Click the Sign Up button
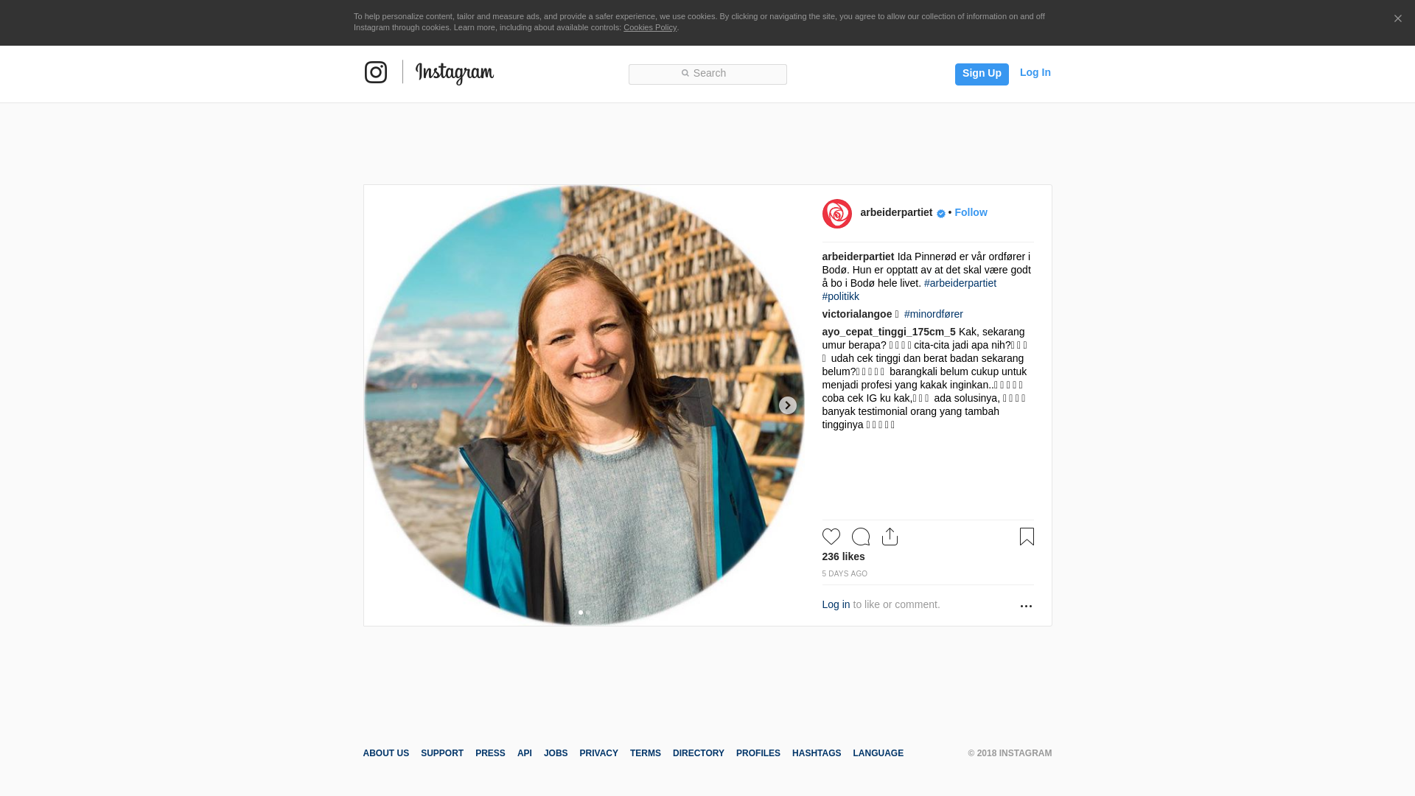The image size is (1415, 796). pyautogui.click(x=982, y=74)
